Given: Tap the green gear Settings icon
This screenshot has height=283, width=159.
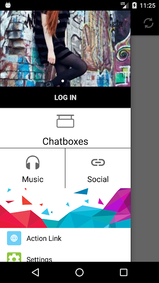Looking at the screenshot, I should [14, 257].
